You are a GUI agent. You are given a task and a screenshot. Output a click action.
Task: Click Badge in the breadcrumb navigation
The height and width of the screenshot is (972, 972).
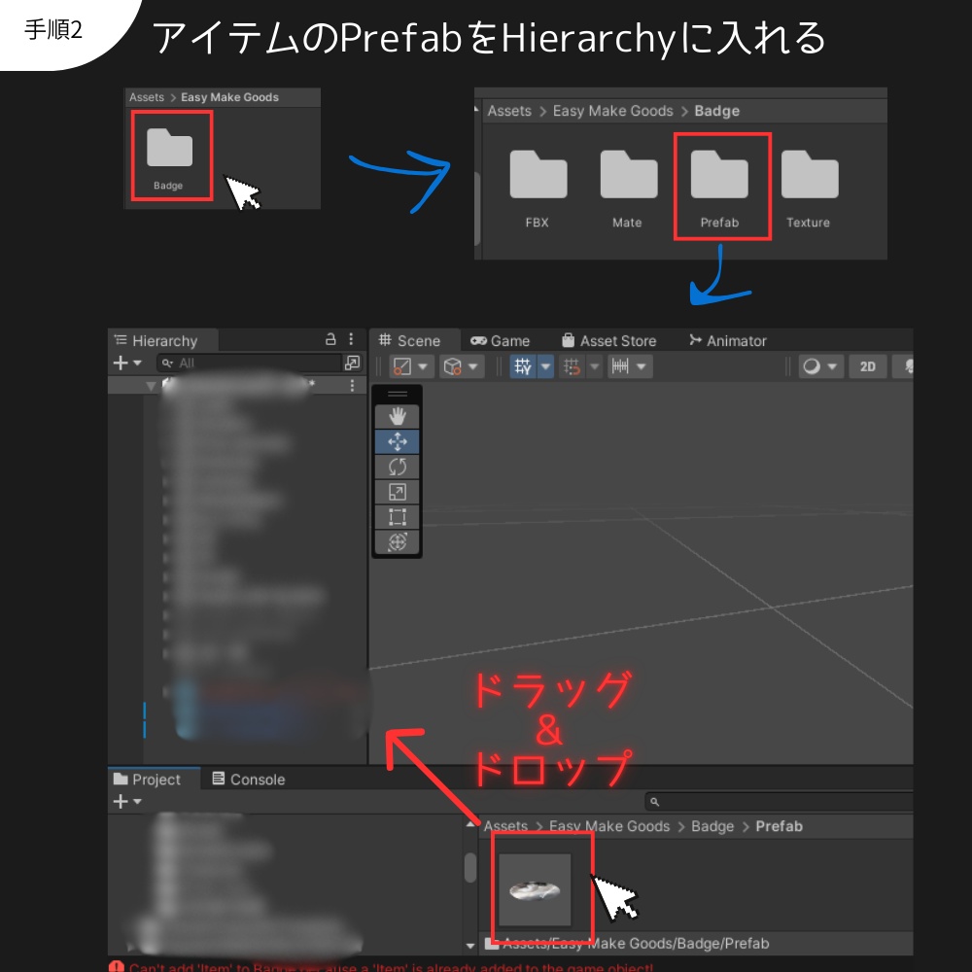712,826
